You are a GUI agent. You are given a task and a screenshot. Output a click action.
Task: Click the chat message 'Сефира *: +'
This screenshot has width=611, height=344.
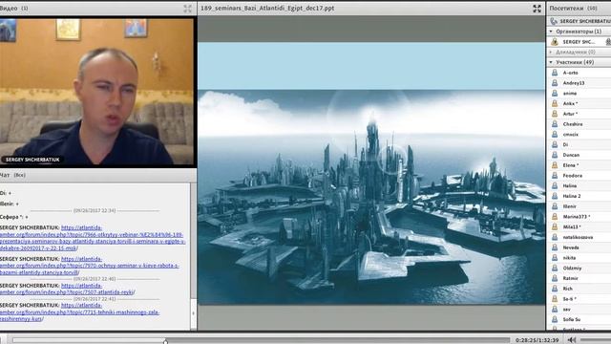[x=14, y=217]
